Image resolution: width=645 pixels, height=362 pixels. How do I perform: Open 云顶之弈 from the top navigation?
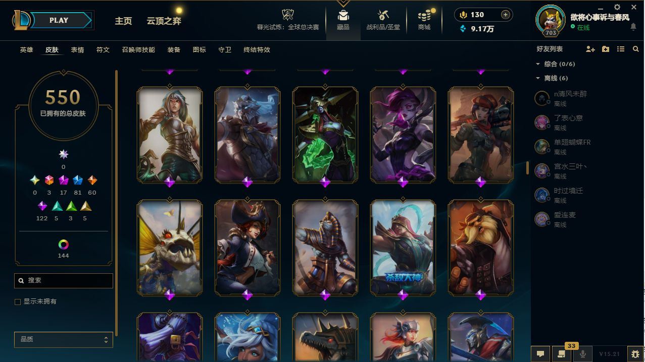[164, 21]
